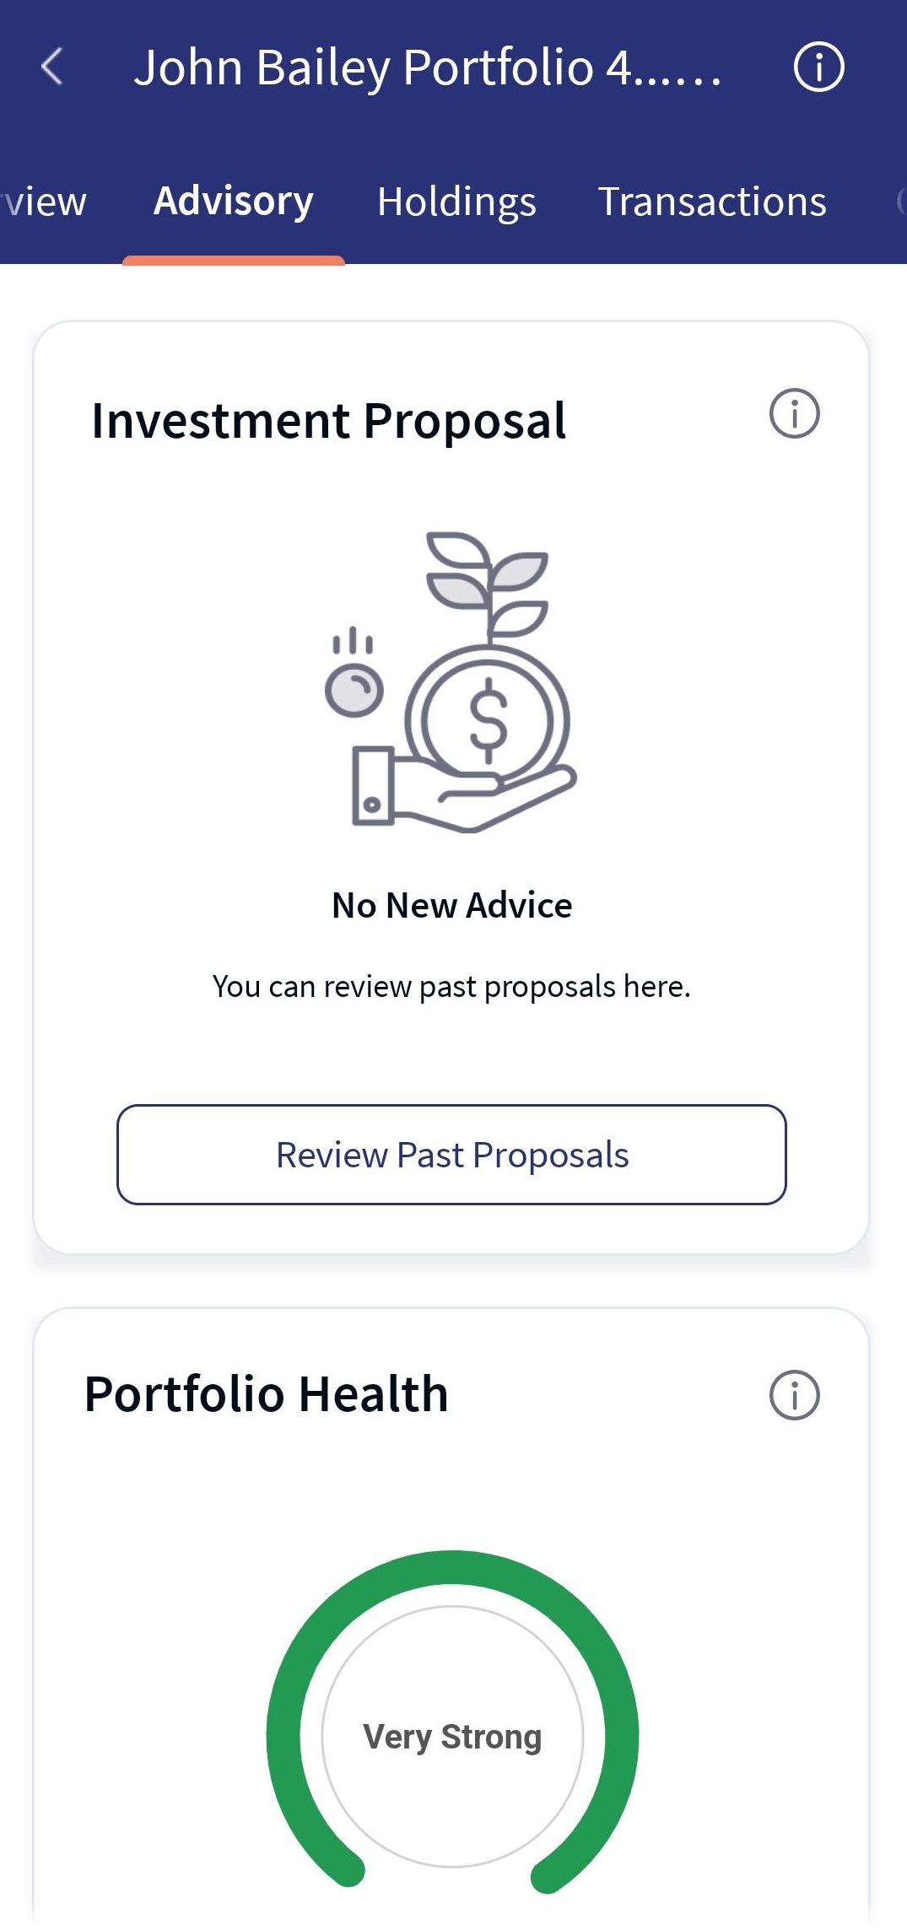Click Review Past Proposals button
The image size is (907, 1929).
pos(451,1155)
